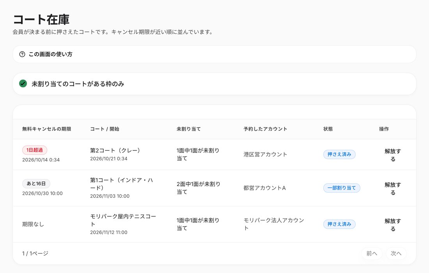Go to next page with 次へ
Image resolution: width=429 pixels, height=273 pixels.
(x=396, y=253)
